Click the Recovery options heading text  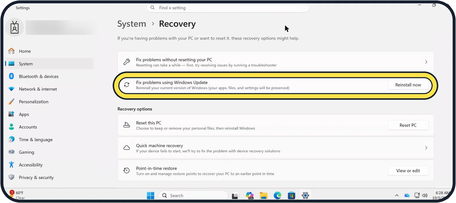[x=135, y=109]
